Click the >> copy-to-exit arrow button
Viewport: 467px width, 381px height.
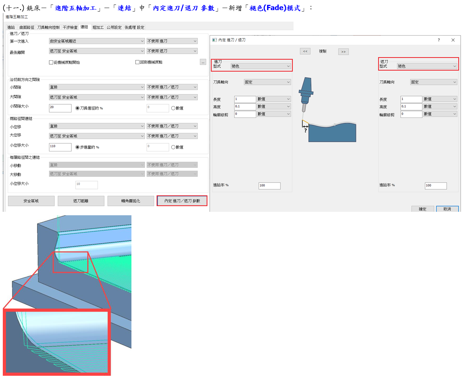tap(343, 52)
